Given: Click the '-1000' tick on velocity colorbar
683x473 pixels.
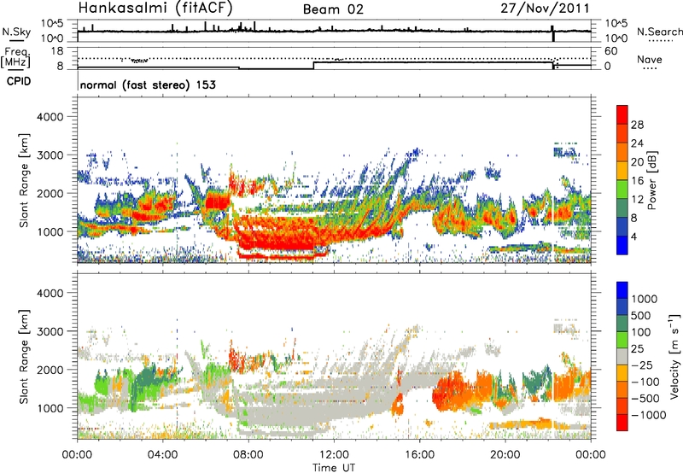Looking at the screenshot, I should [x=649, y=415].
